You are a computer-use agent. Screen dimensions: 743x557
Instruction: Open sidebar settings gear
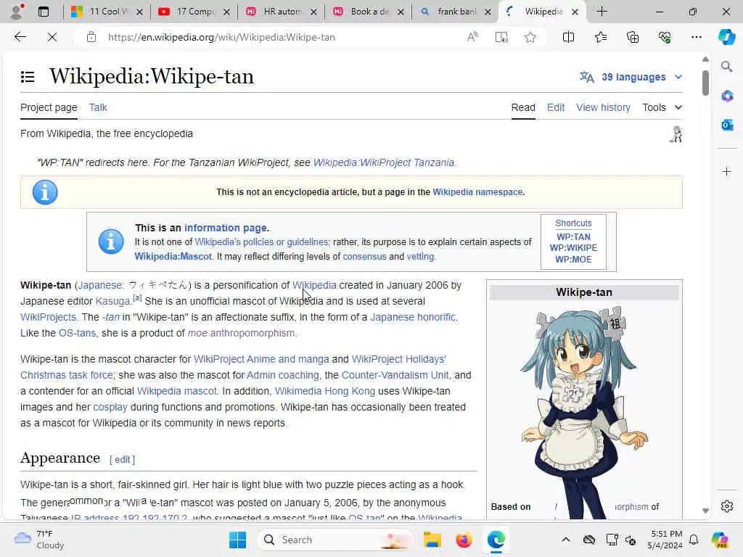(x=727, y=506)
